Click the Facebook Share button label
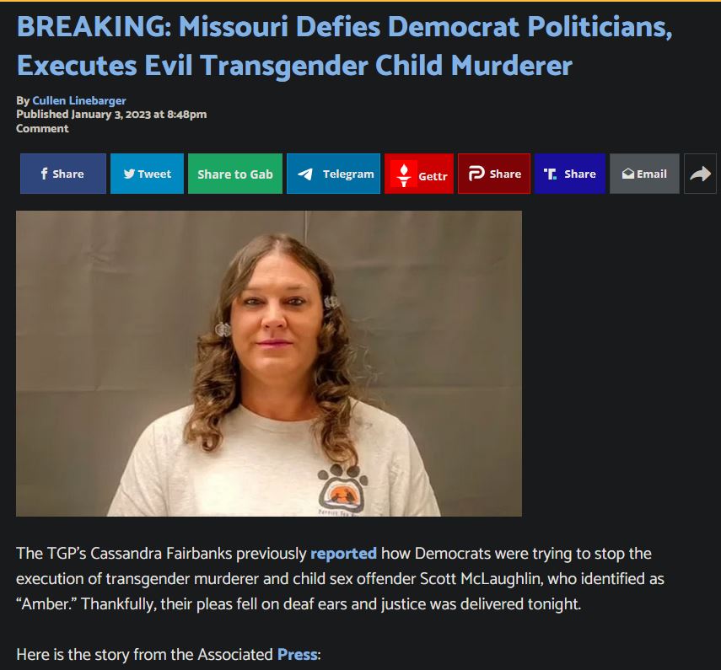This screenshot has height=670, width=721. (68, 174)
